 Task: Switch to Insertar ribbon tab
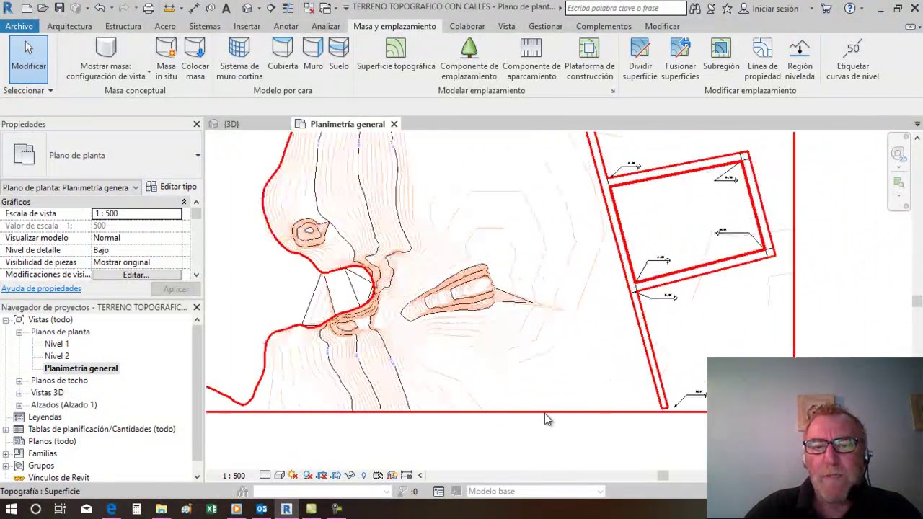coord(247,26)
